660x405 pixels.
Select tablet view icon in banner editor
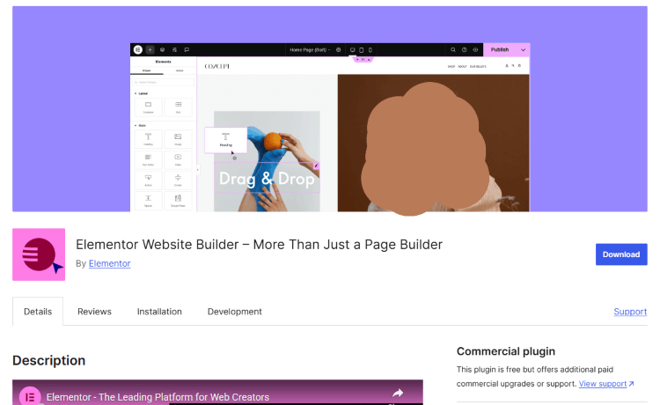point(361,49)
